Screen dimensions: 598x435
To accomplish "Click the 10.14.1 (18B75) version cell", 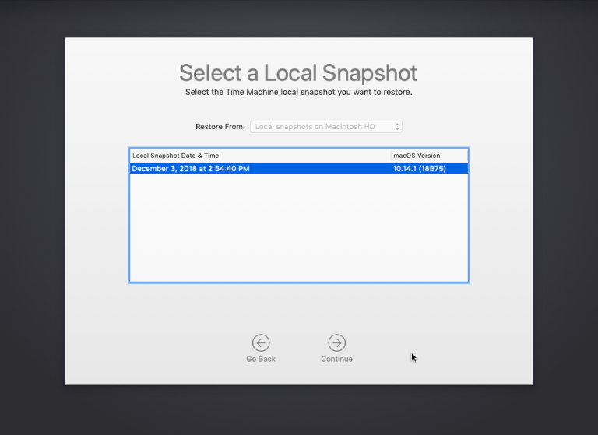I will pyautogui.click(x=419, y=169).
